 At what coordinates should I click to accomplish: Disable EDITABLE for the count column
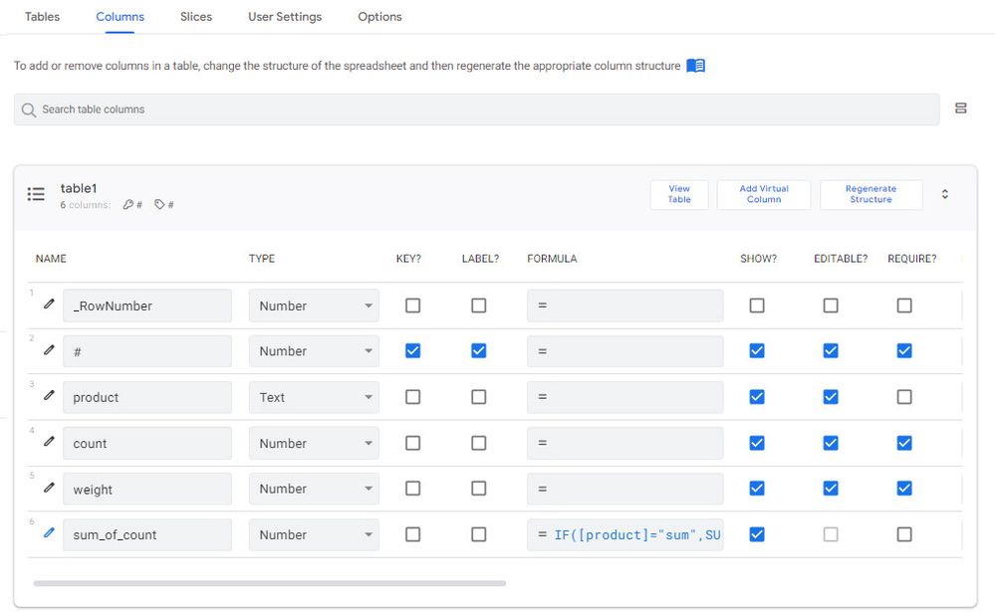(831, 443)
